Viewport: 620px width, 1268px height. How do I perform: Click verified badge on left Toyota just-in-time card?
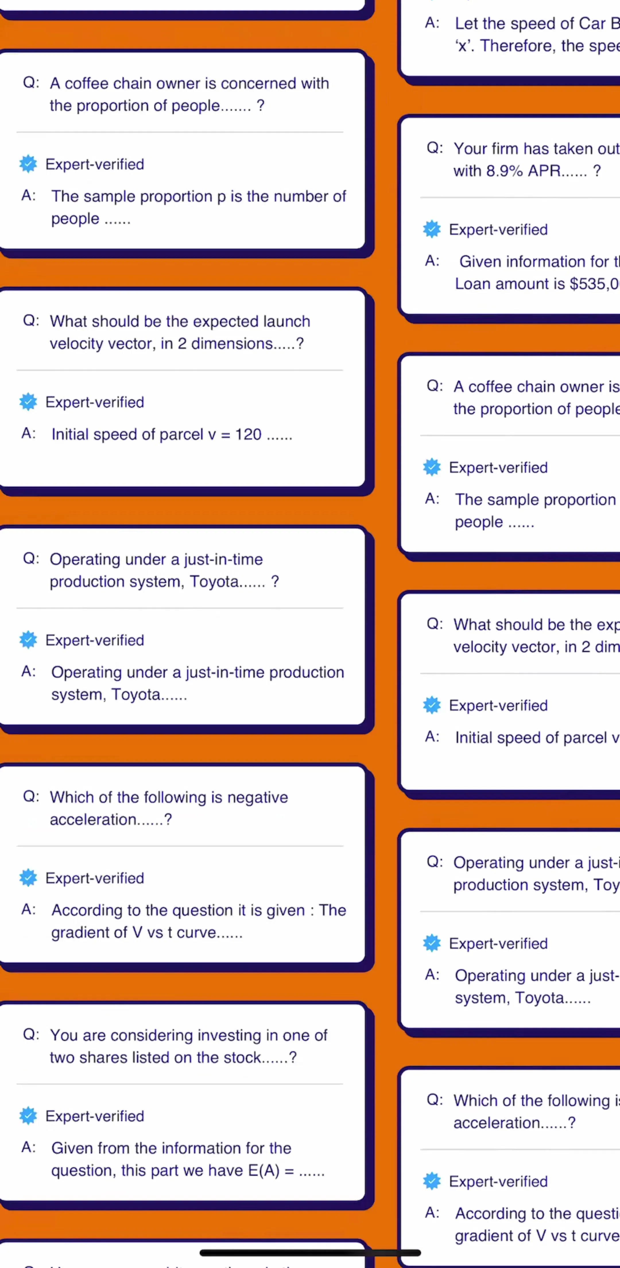tap(28, 639)
